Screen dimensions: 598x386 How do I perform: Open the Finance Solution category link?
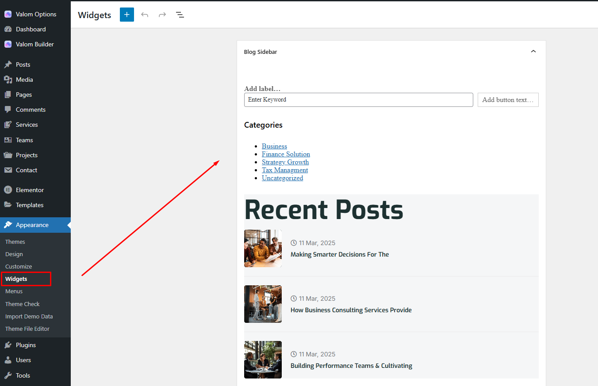(x=286, y=154)
